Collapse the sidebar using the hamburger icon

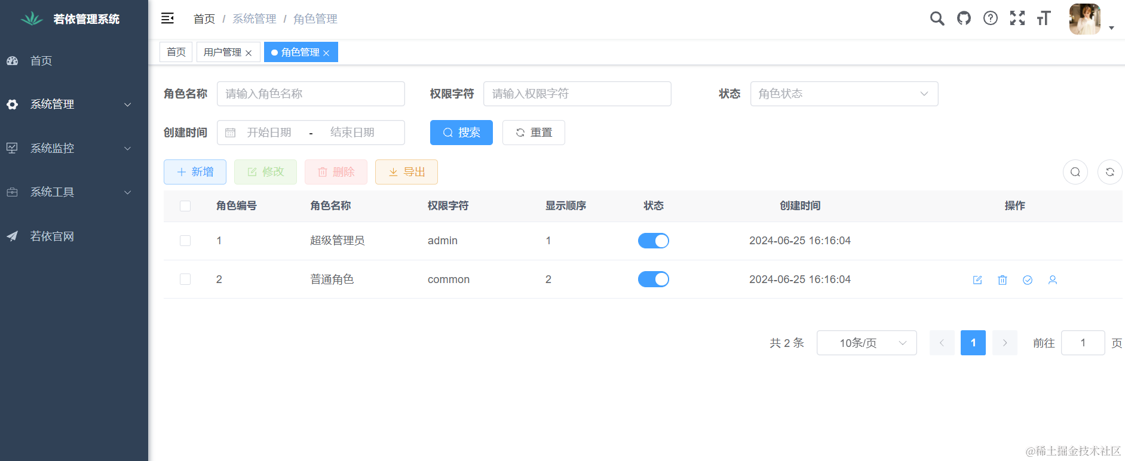(167, 19)
